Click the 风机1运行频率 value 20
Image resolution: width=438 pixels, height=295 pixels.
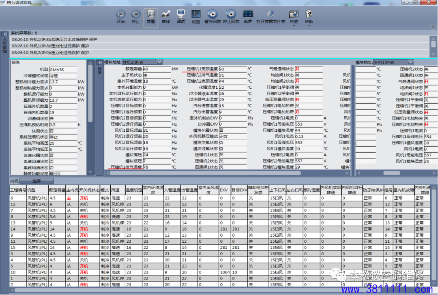pyautogui.click(x=157, y=137)
